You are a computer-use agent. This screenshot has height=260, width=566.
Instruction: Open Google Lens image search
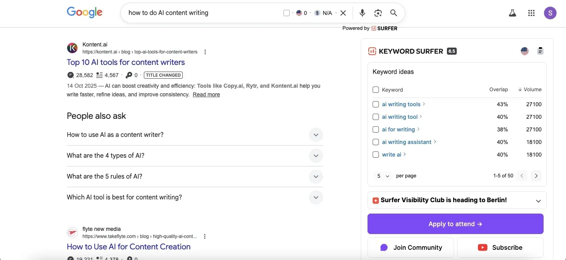[x=378, y=13]
